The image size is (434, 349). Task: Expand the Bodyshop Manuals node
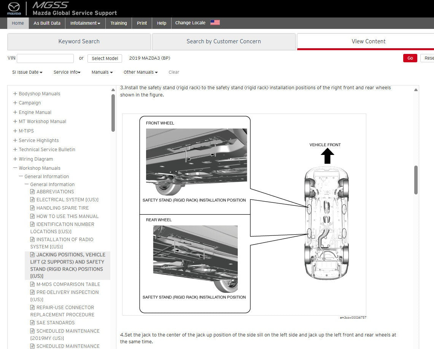15,94
